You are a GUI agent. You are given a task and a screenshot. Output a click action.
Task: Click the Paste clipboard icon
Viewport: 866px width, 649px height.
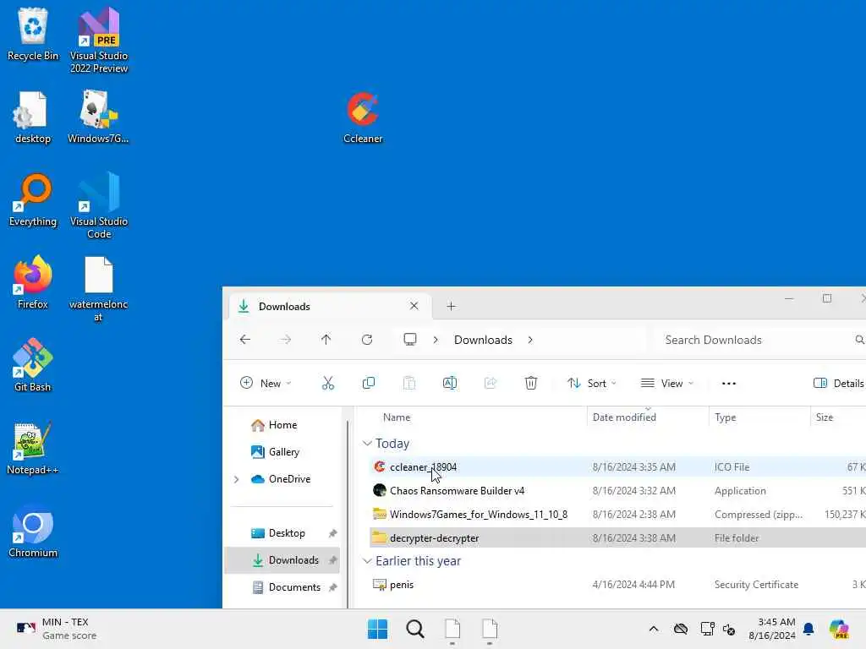409,383
